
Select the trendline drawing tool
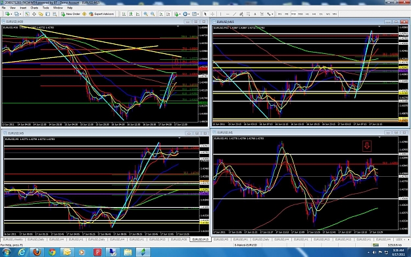[234, 14]
